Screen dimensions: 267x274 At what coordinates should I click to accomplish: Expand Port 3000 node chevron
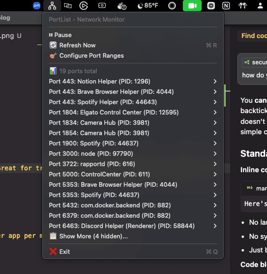tap(215, 153)
